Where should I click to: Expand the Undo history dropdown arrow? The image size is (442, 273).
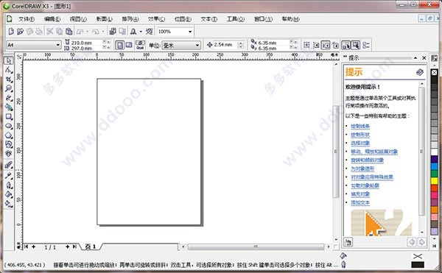point(88,32)
